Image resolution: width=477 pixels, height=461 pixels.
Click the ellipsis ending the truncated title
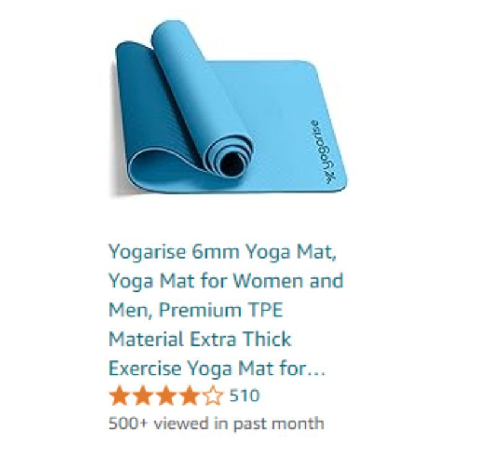pos(316,374)
